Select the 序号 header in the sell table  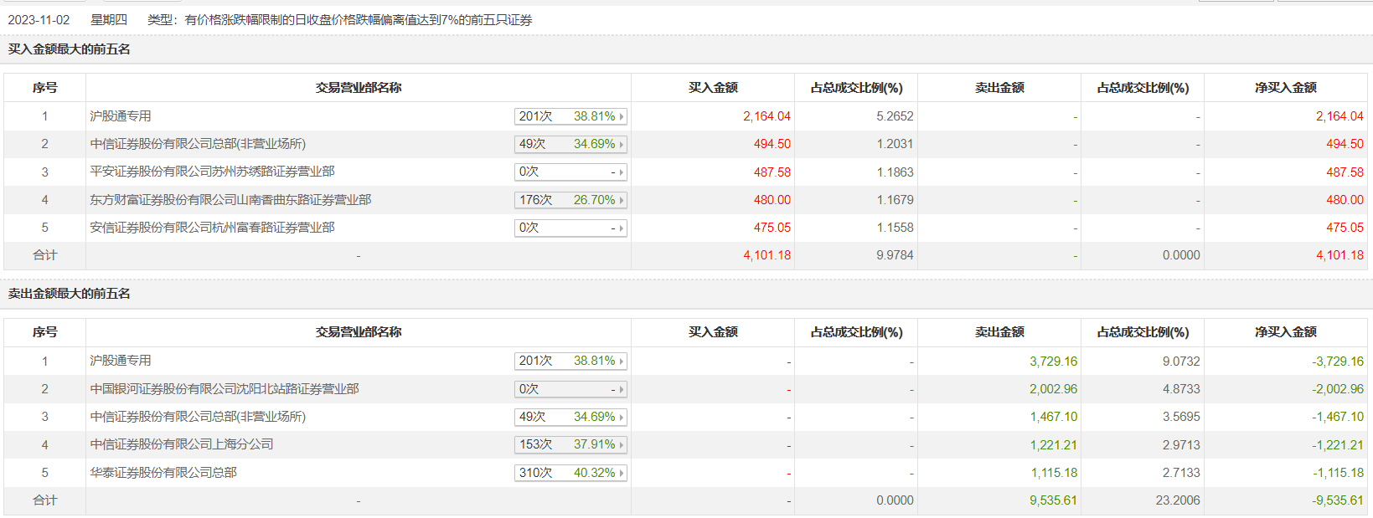(44, 332)
